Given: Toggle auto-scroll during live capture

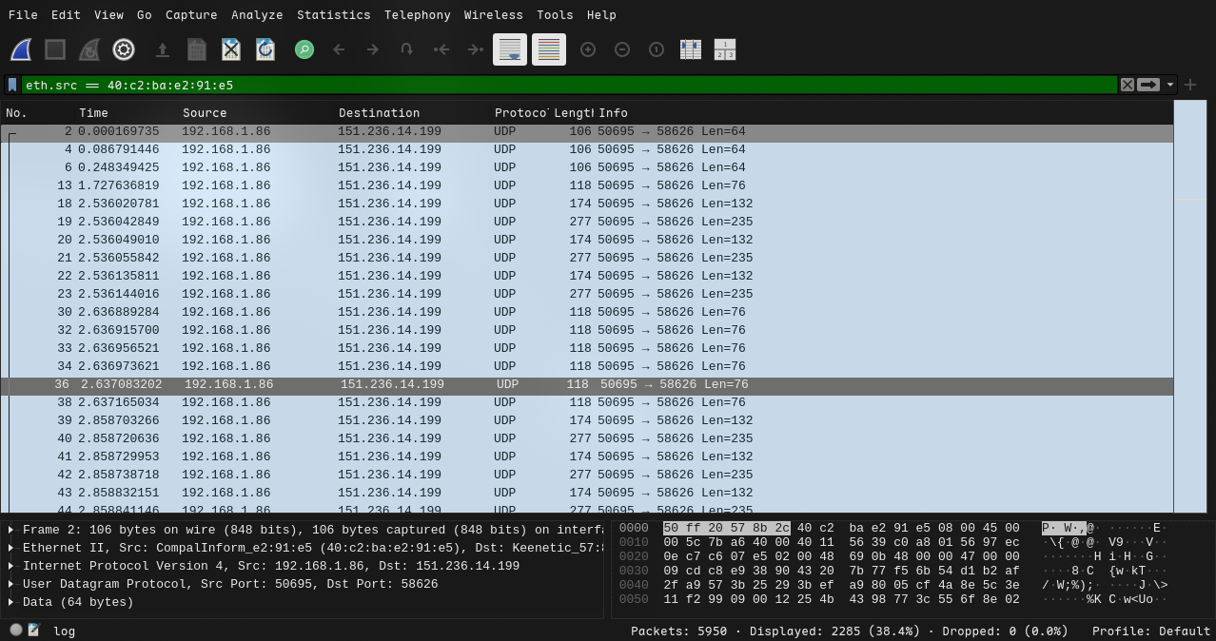Looking at the screenshot, I should [510, 49].
